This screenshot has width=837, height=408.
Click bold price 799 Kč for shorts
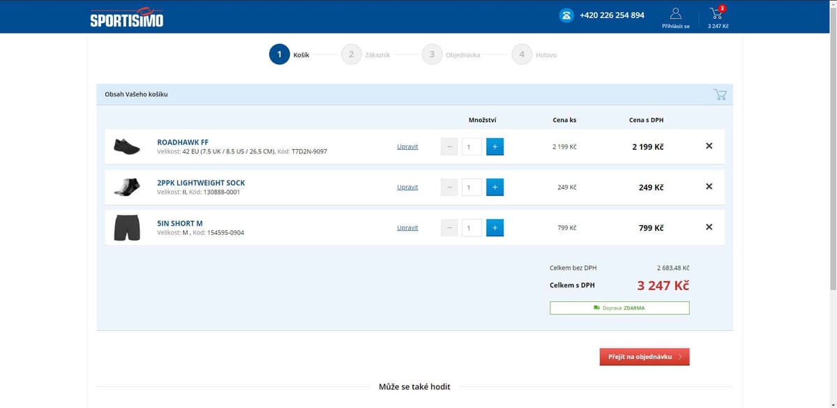tap(651, 228)
